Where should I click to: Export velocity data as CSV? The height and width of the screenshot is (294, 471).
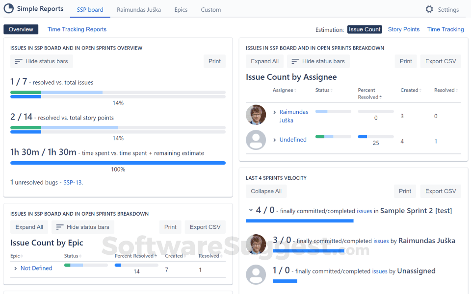pyautogui.click(x=440, y=191)
